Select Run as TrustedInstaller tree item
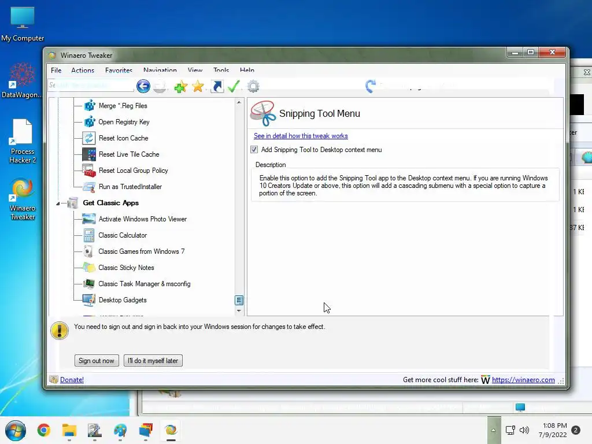This screenshot has height=444, width=592. tap(130, 187)
